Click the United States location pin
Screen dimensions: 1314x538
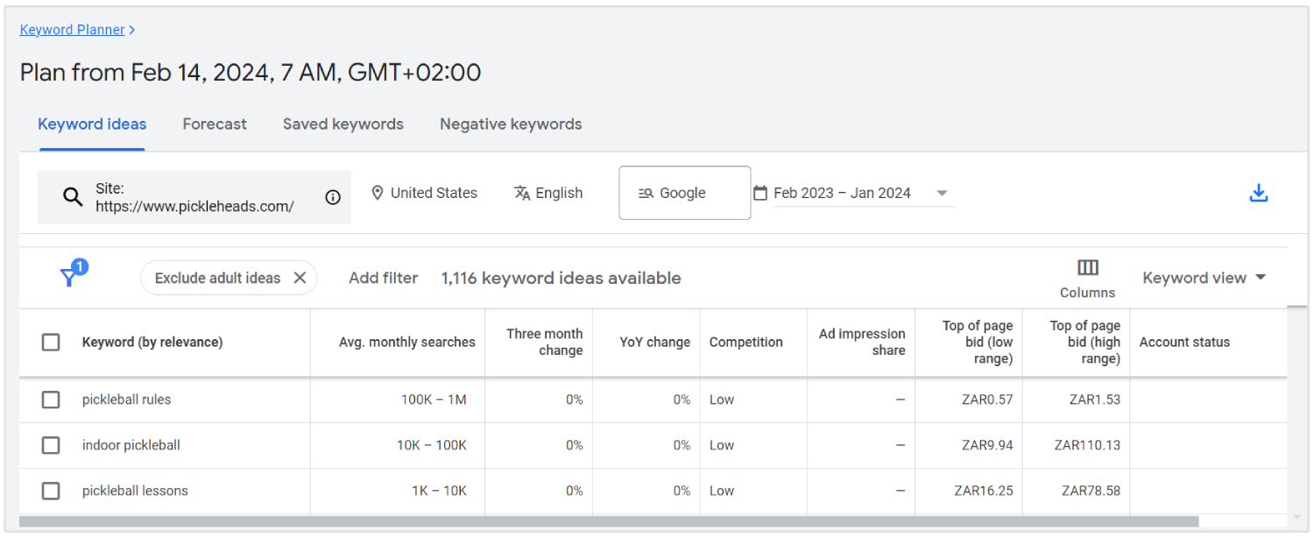coord(378,193)
